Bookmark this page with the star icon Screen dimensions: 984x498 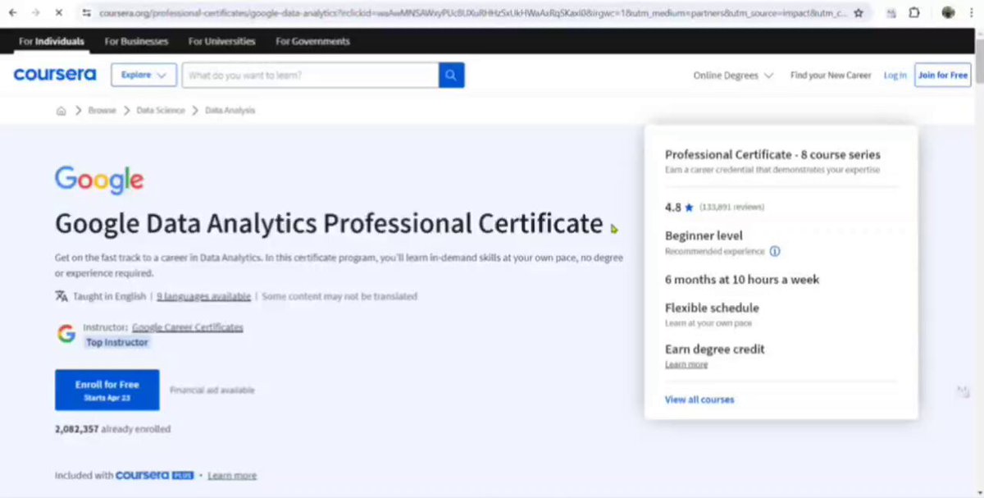859,13
